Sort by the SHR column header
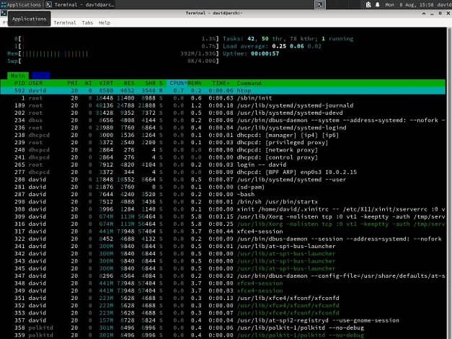 (150, 83)
